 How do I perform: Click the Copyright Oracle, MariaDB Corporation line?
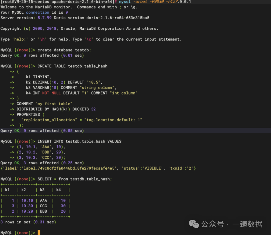coord(79,29)
